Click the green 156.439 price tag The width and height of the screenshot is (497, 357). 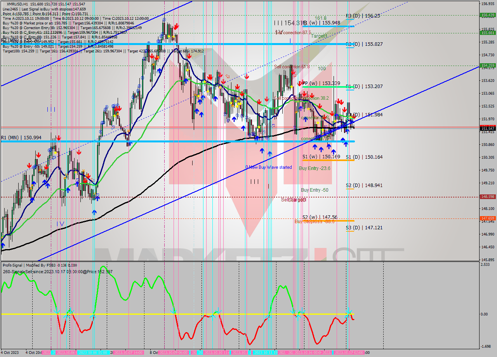[x=487, y=15]
